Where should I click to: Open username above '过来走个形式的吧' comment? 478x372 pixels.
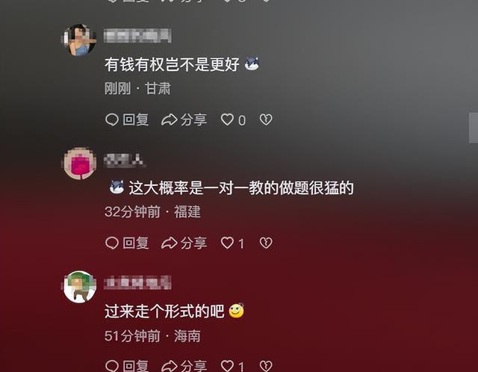[137, 282]
